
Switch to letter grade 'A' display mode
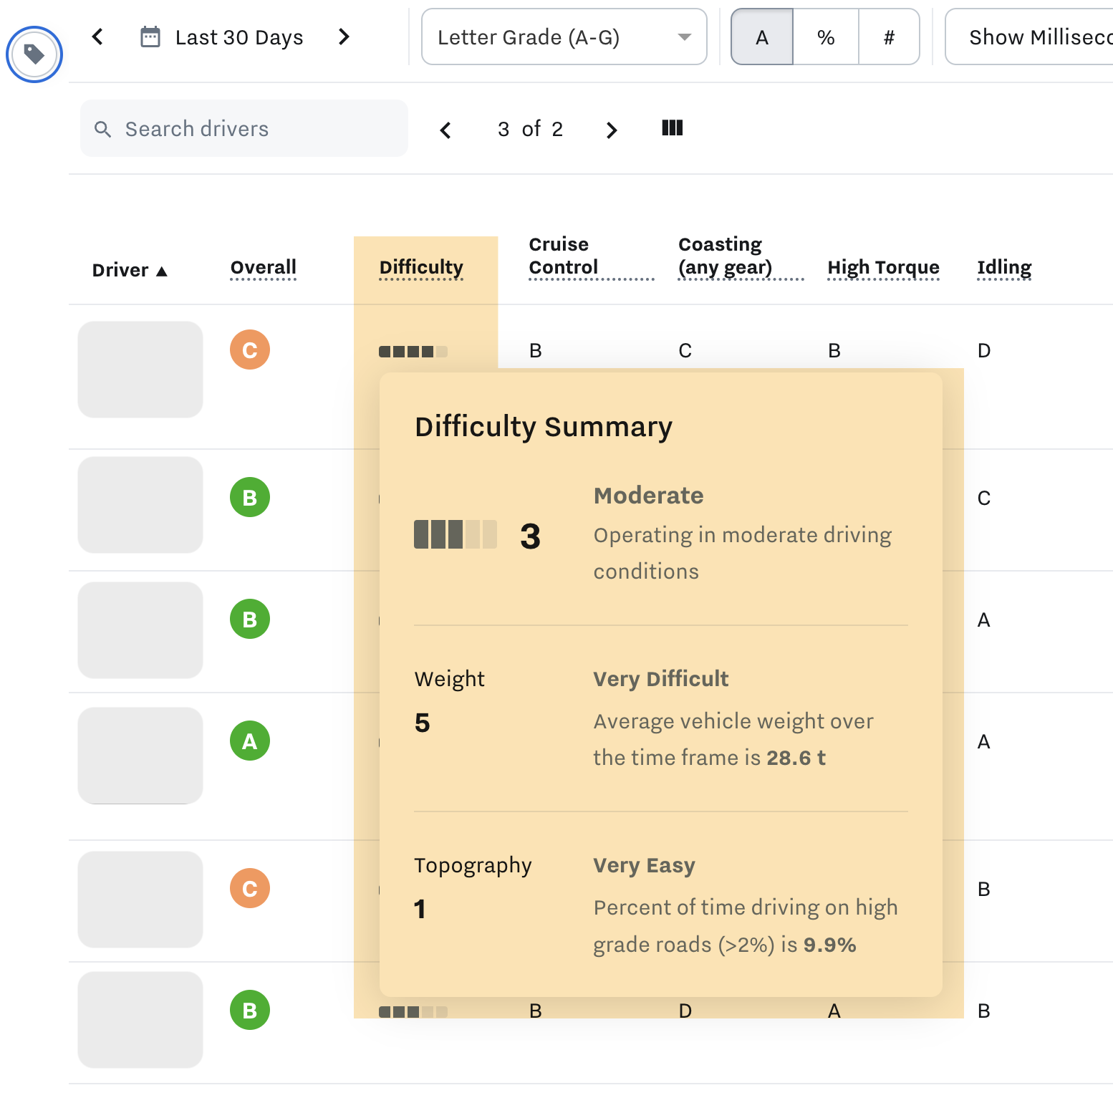click(x=761, y=37)
